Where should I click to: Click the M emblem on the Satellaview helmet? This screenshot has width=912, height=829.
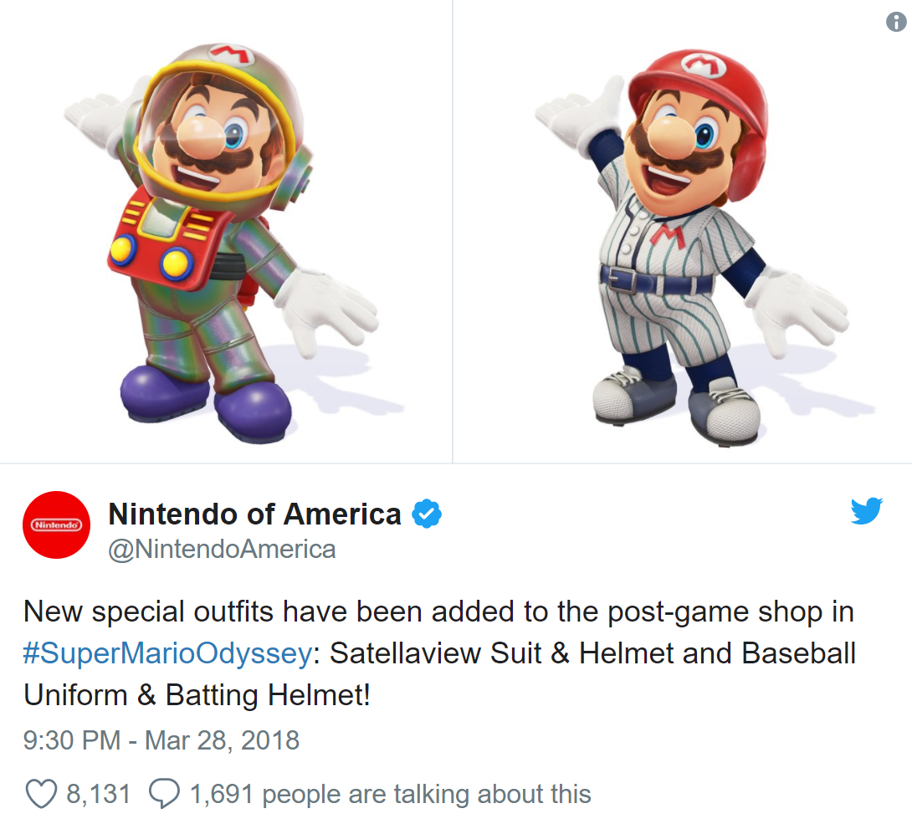(232, 54)
